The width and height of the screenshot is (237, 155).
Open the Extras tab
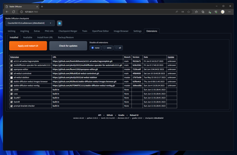pos(37,31)
